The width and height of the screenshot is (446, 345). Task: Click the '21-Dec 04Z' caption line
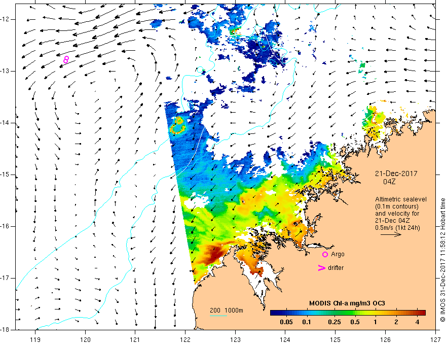click(393, 221)
